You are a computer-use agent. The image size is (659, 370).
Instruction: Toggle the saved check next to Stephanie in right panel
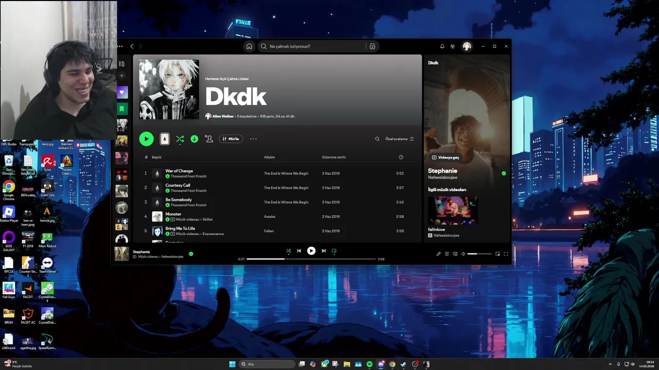[x=504, y=173]
